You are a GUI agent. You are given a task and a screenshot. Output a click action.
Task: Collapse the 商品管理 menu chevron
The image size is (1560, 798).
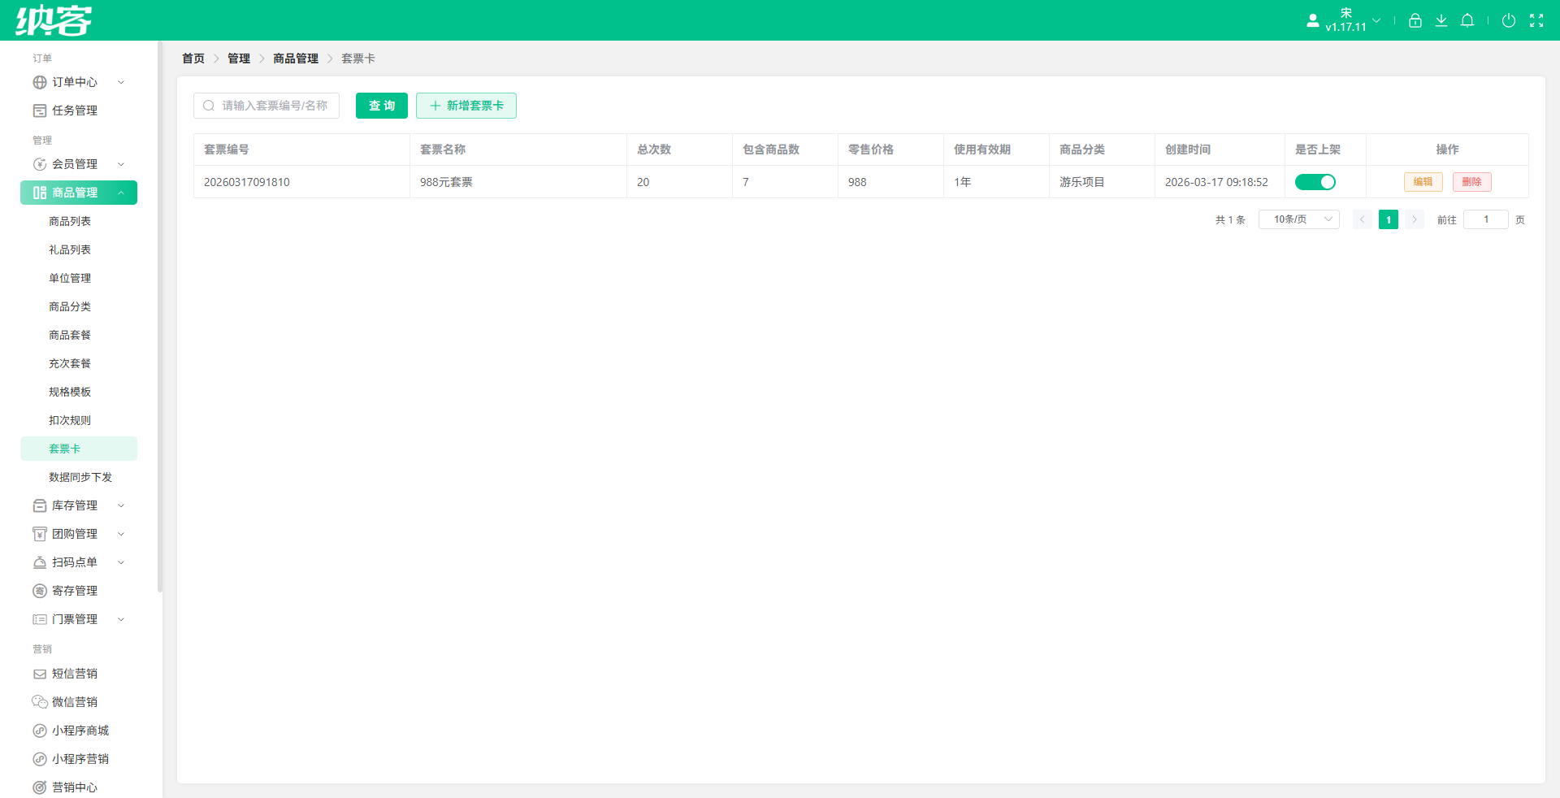121,193
